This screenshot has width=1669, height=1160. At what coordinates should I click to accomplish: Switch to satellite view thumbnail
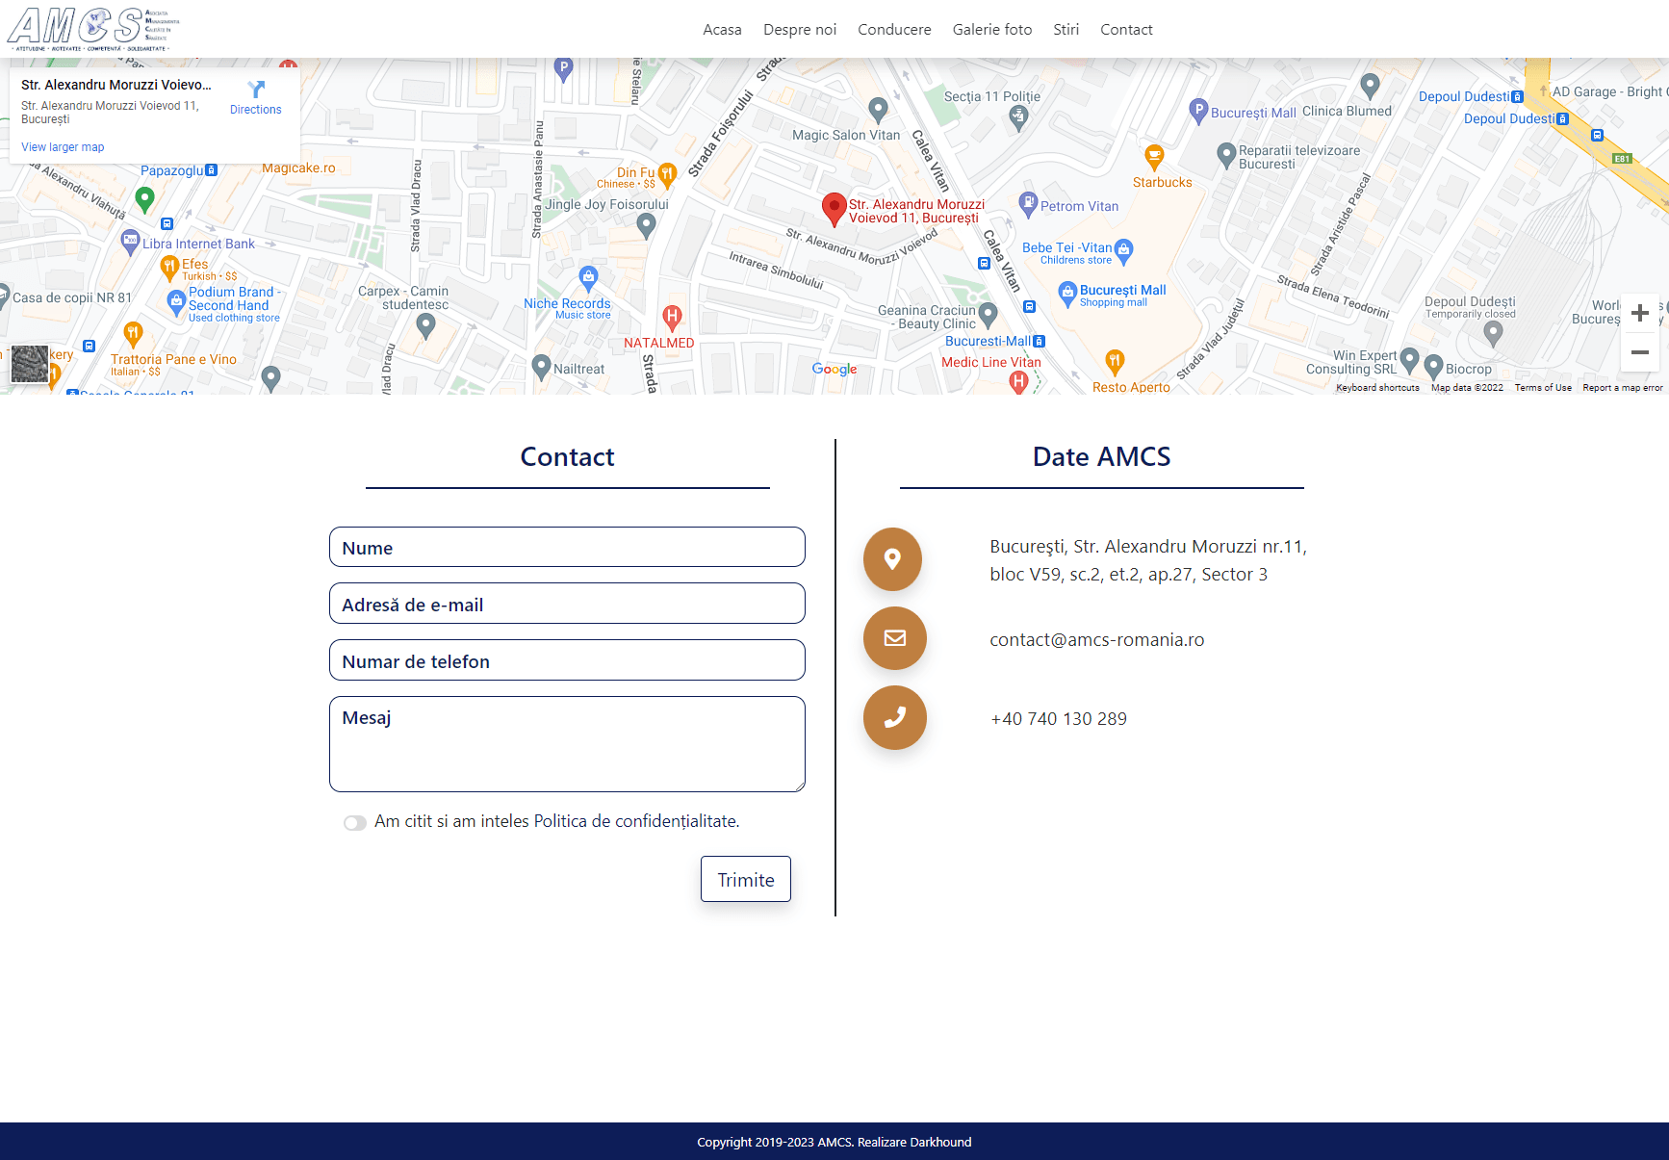(x=30, y=365)
